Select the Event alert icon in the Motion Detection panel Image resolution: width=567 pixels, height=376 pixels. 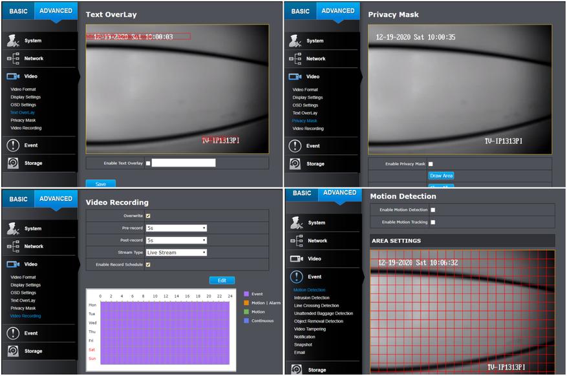point(297,277)
